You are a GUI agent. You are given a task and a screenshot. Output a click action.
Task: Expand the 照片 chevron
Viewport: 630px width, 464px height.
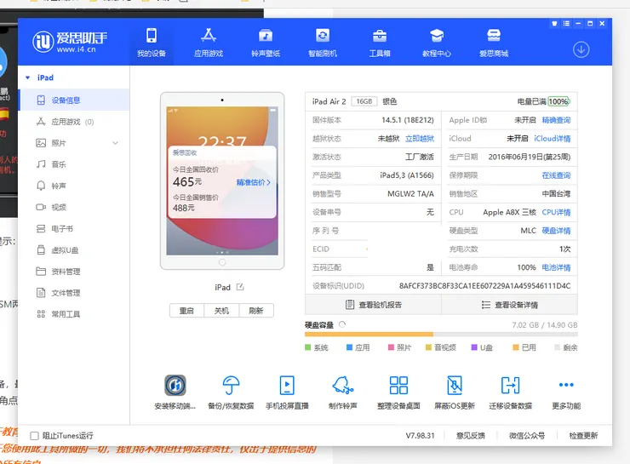click(x=115, y=143)
